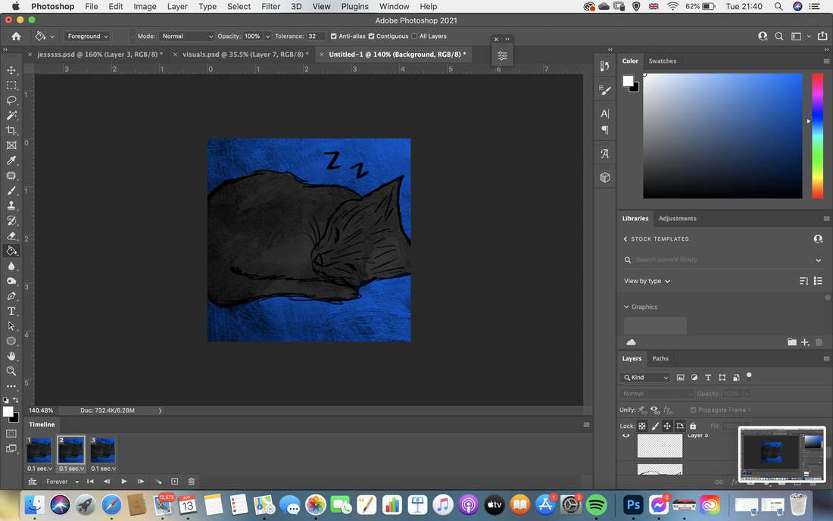Click the hue spectrum slider
The image size is (833, 521).
817,136
